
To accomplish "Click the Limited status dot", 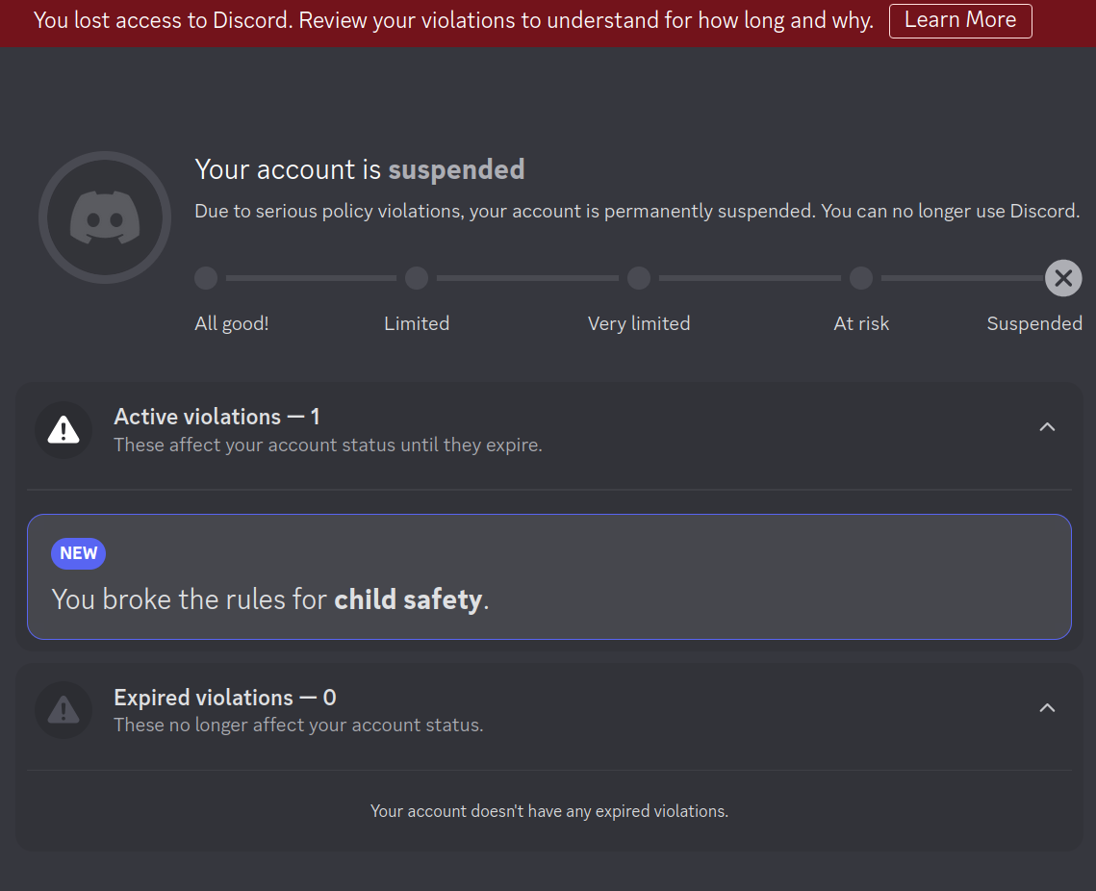I will point(417,278).
